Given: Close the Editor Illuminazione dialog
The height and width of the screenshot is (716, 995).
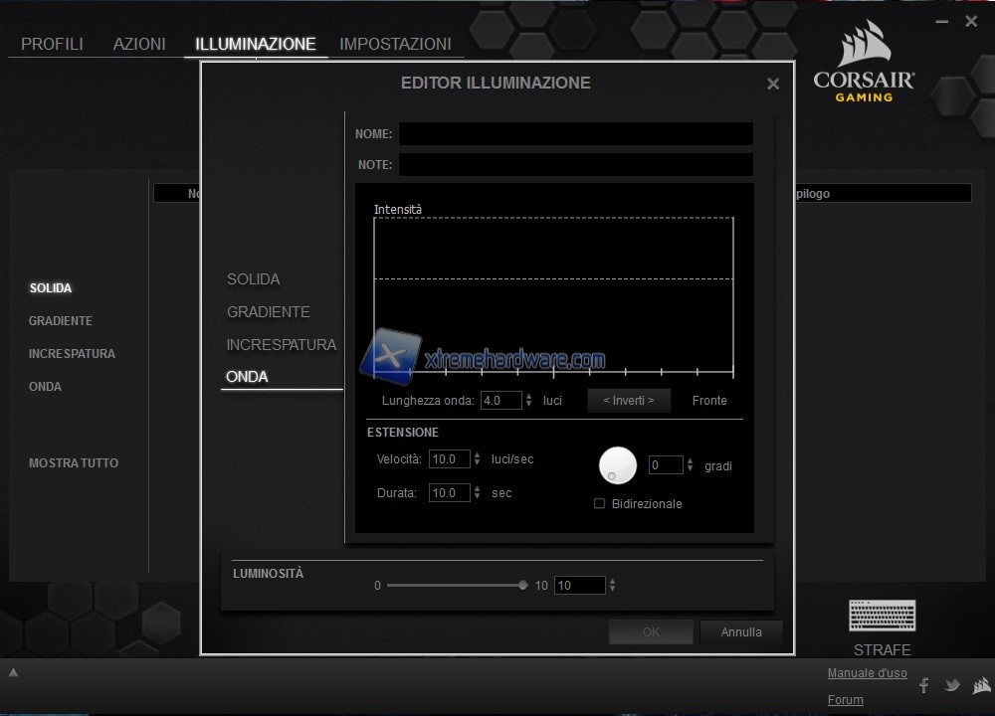Looking at the screenshot, I should 773,85.
